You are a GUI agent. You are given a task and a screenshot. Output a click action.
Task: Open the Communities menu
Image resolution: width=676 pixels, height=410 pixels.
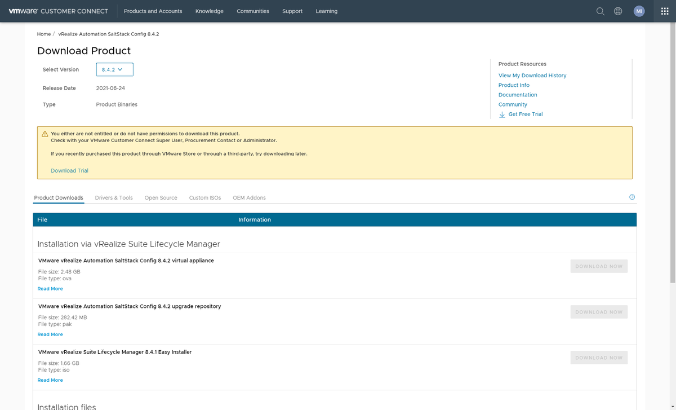click(253, 11)
